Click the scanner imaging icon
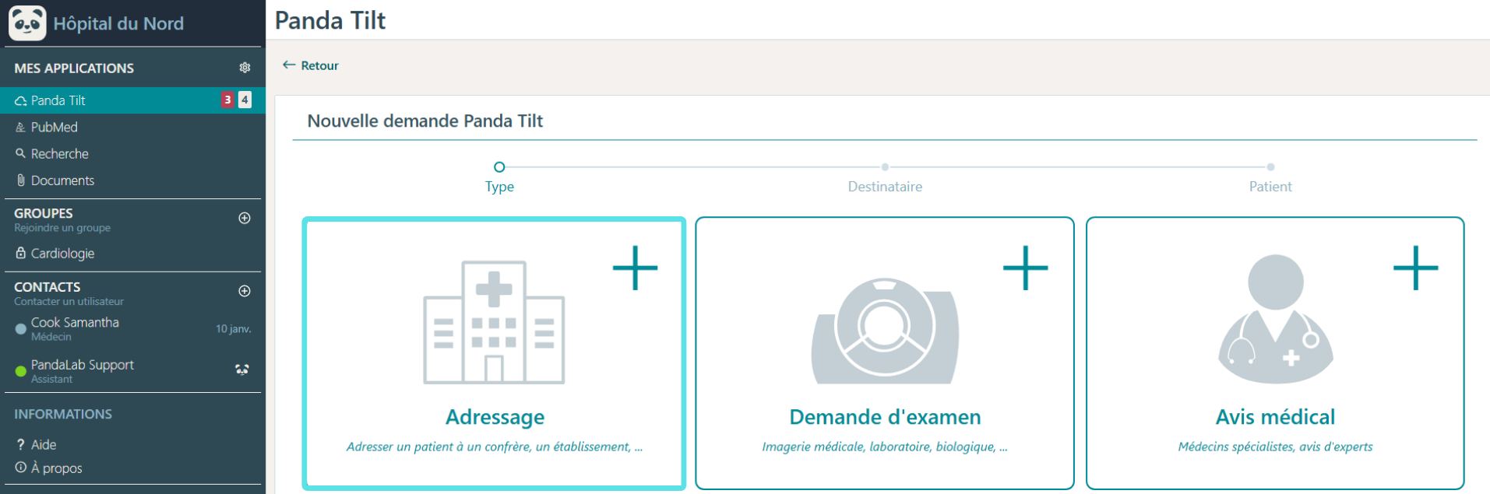The image size is (1490, 494). tap(885, 331)
